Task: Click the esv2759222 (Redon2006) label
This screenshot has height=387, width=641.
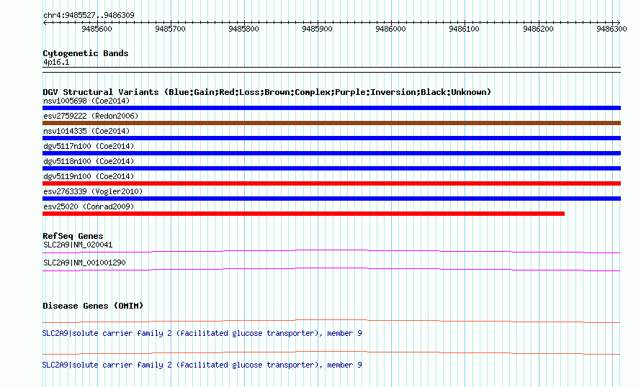Action: (x=91, y=116)
